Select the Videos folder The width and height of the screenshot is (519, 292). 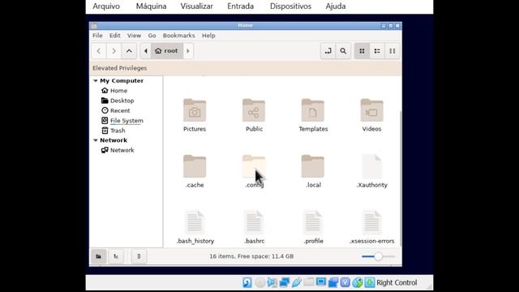click(x=371, y=115)
